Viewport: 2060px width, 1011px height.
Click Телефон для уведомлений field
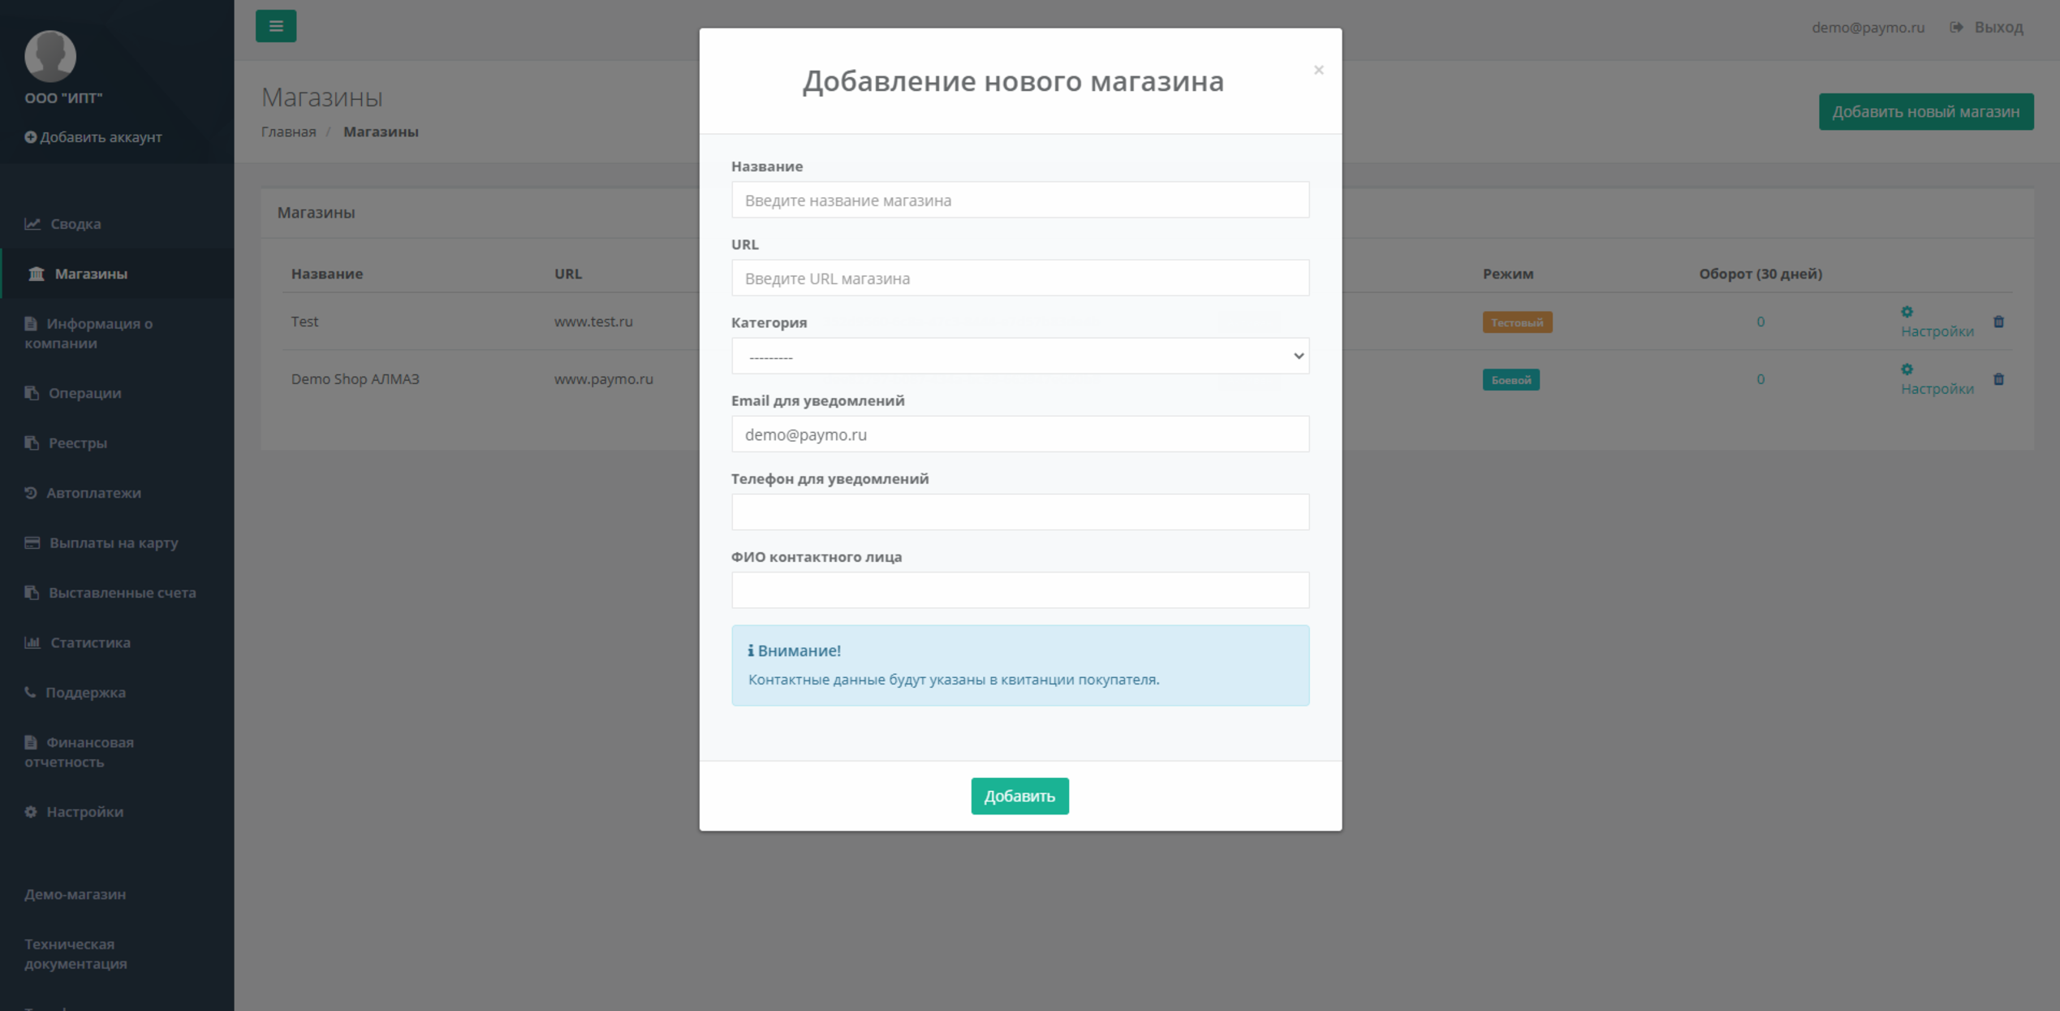pyautogui.click(x=1019, y=512)
